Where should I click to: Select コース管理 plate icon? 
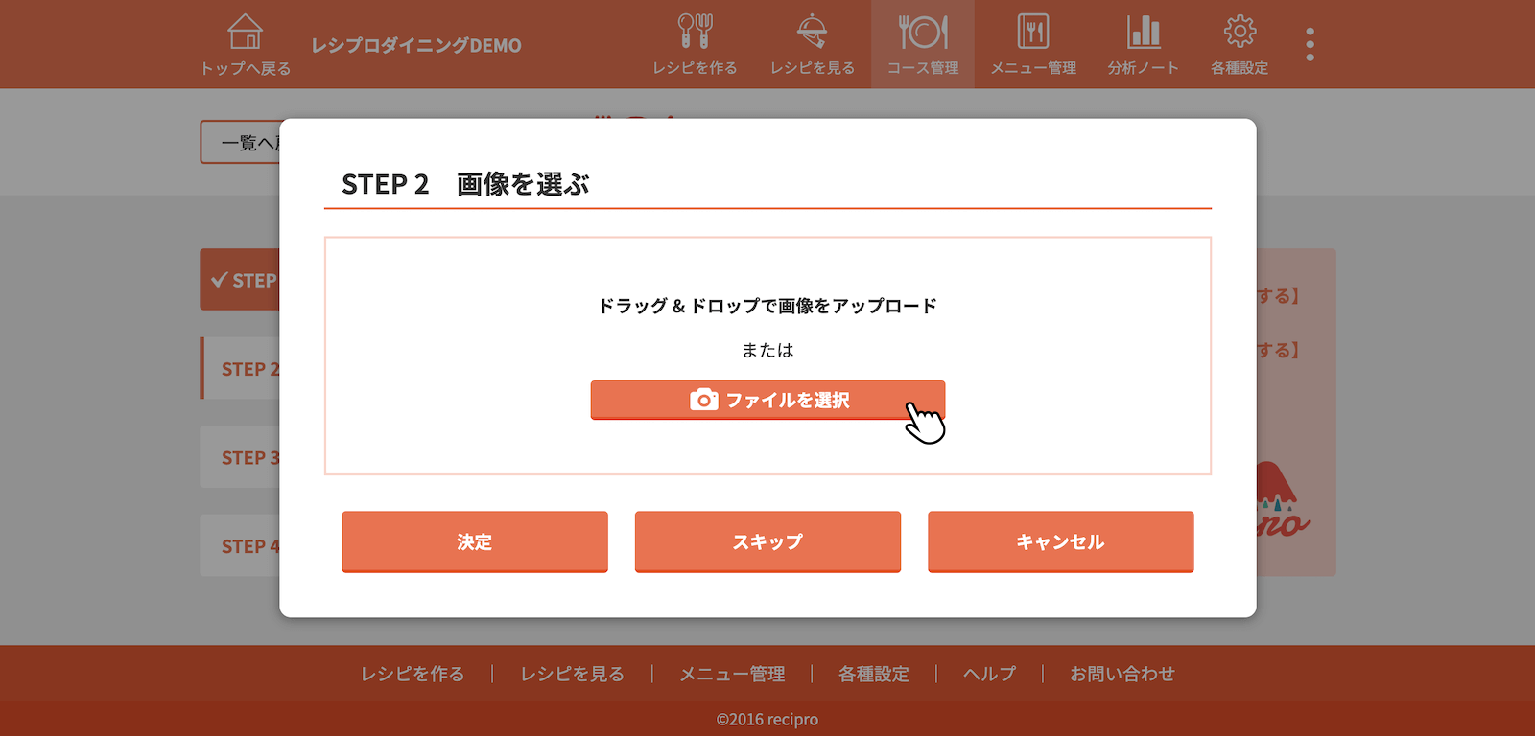[922, 33]
